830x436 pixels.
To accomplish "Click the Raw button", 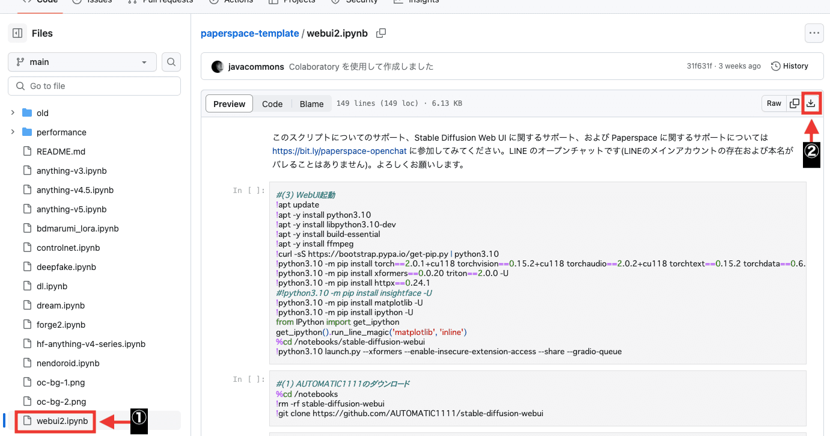I will pyautogui.click(x=774, y=103).
